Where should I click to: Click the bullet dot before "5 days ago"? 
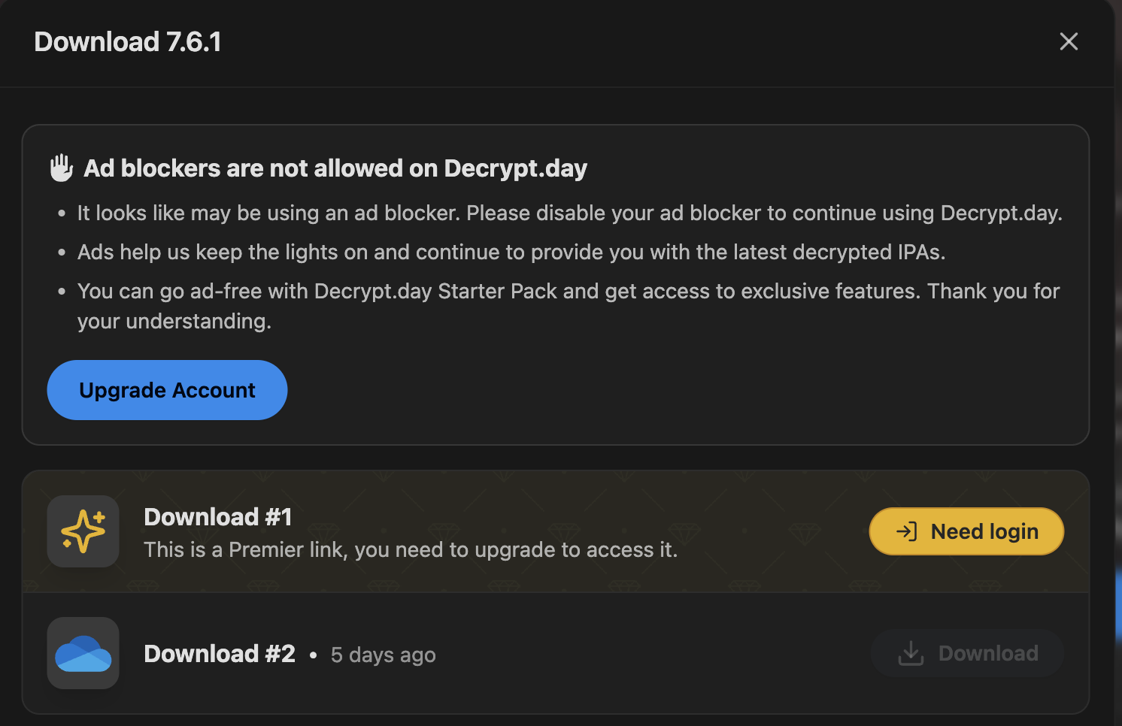click(313, 655)
